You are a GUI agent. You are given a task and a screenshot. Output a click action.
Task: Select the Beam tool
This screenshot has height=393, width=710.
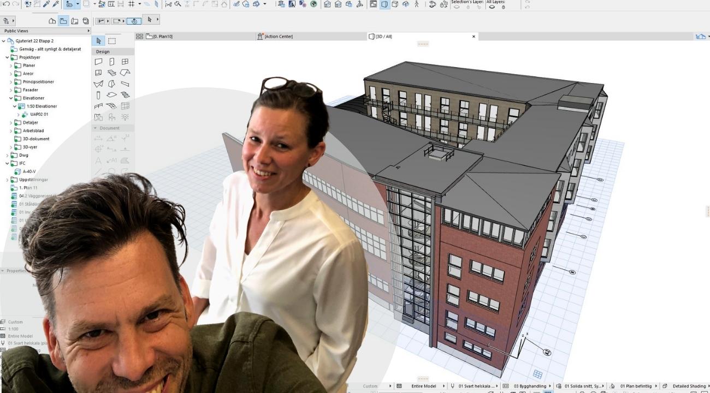(x=125, y=84)
